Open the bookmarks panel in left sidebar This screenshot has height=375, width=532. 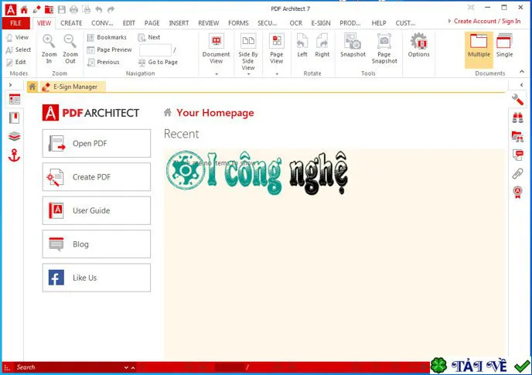(14, 118)
